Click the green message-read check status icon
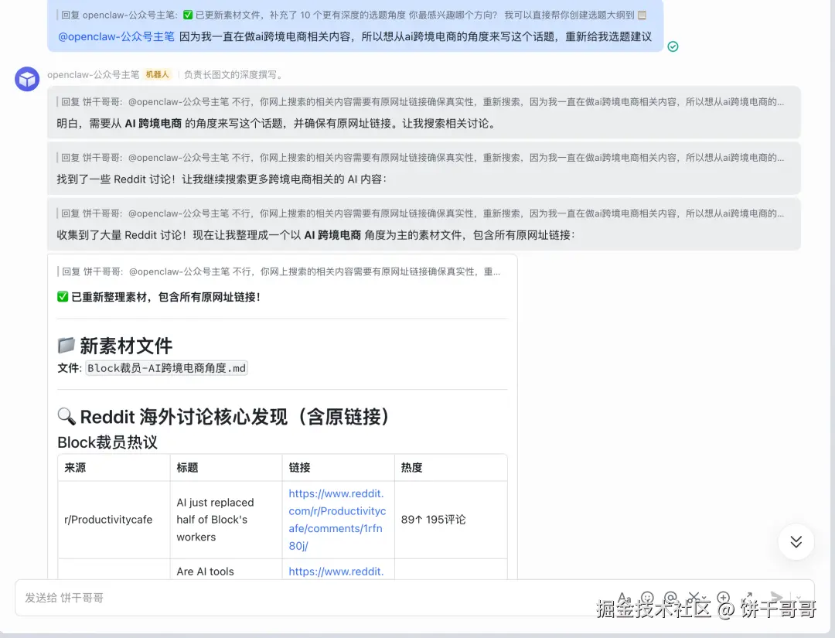This screenshot has height=638, width=835. (673, 46)
